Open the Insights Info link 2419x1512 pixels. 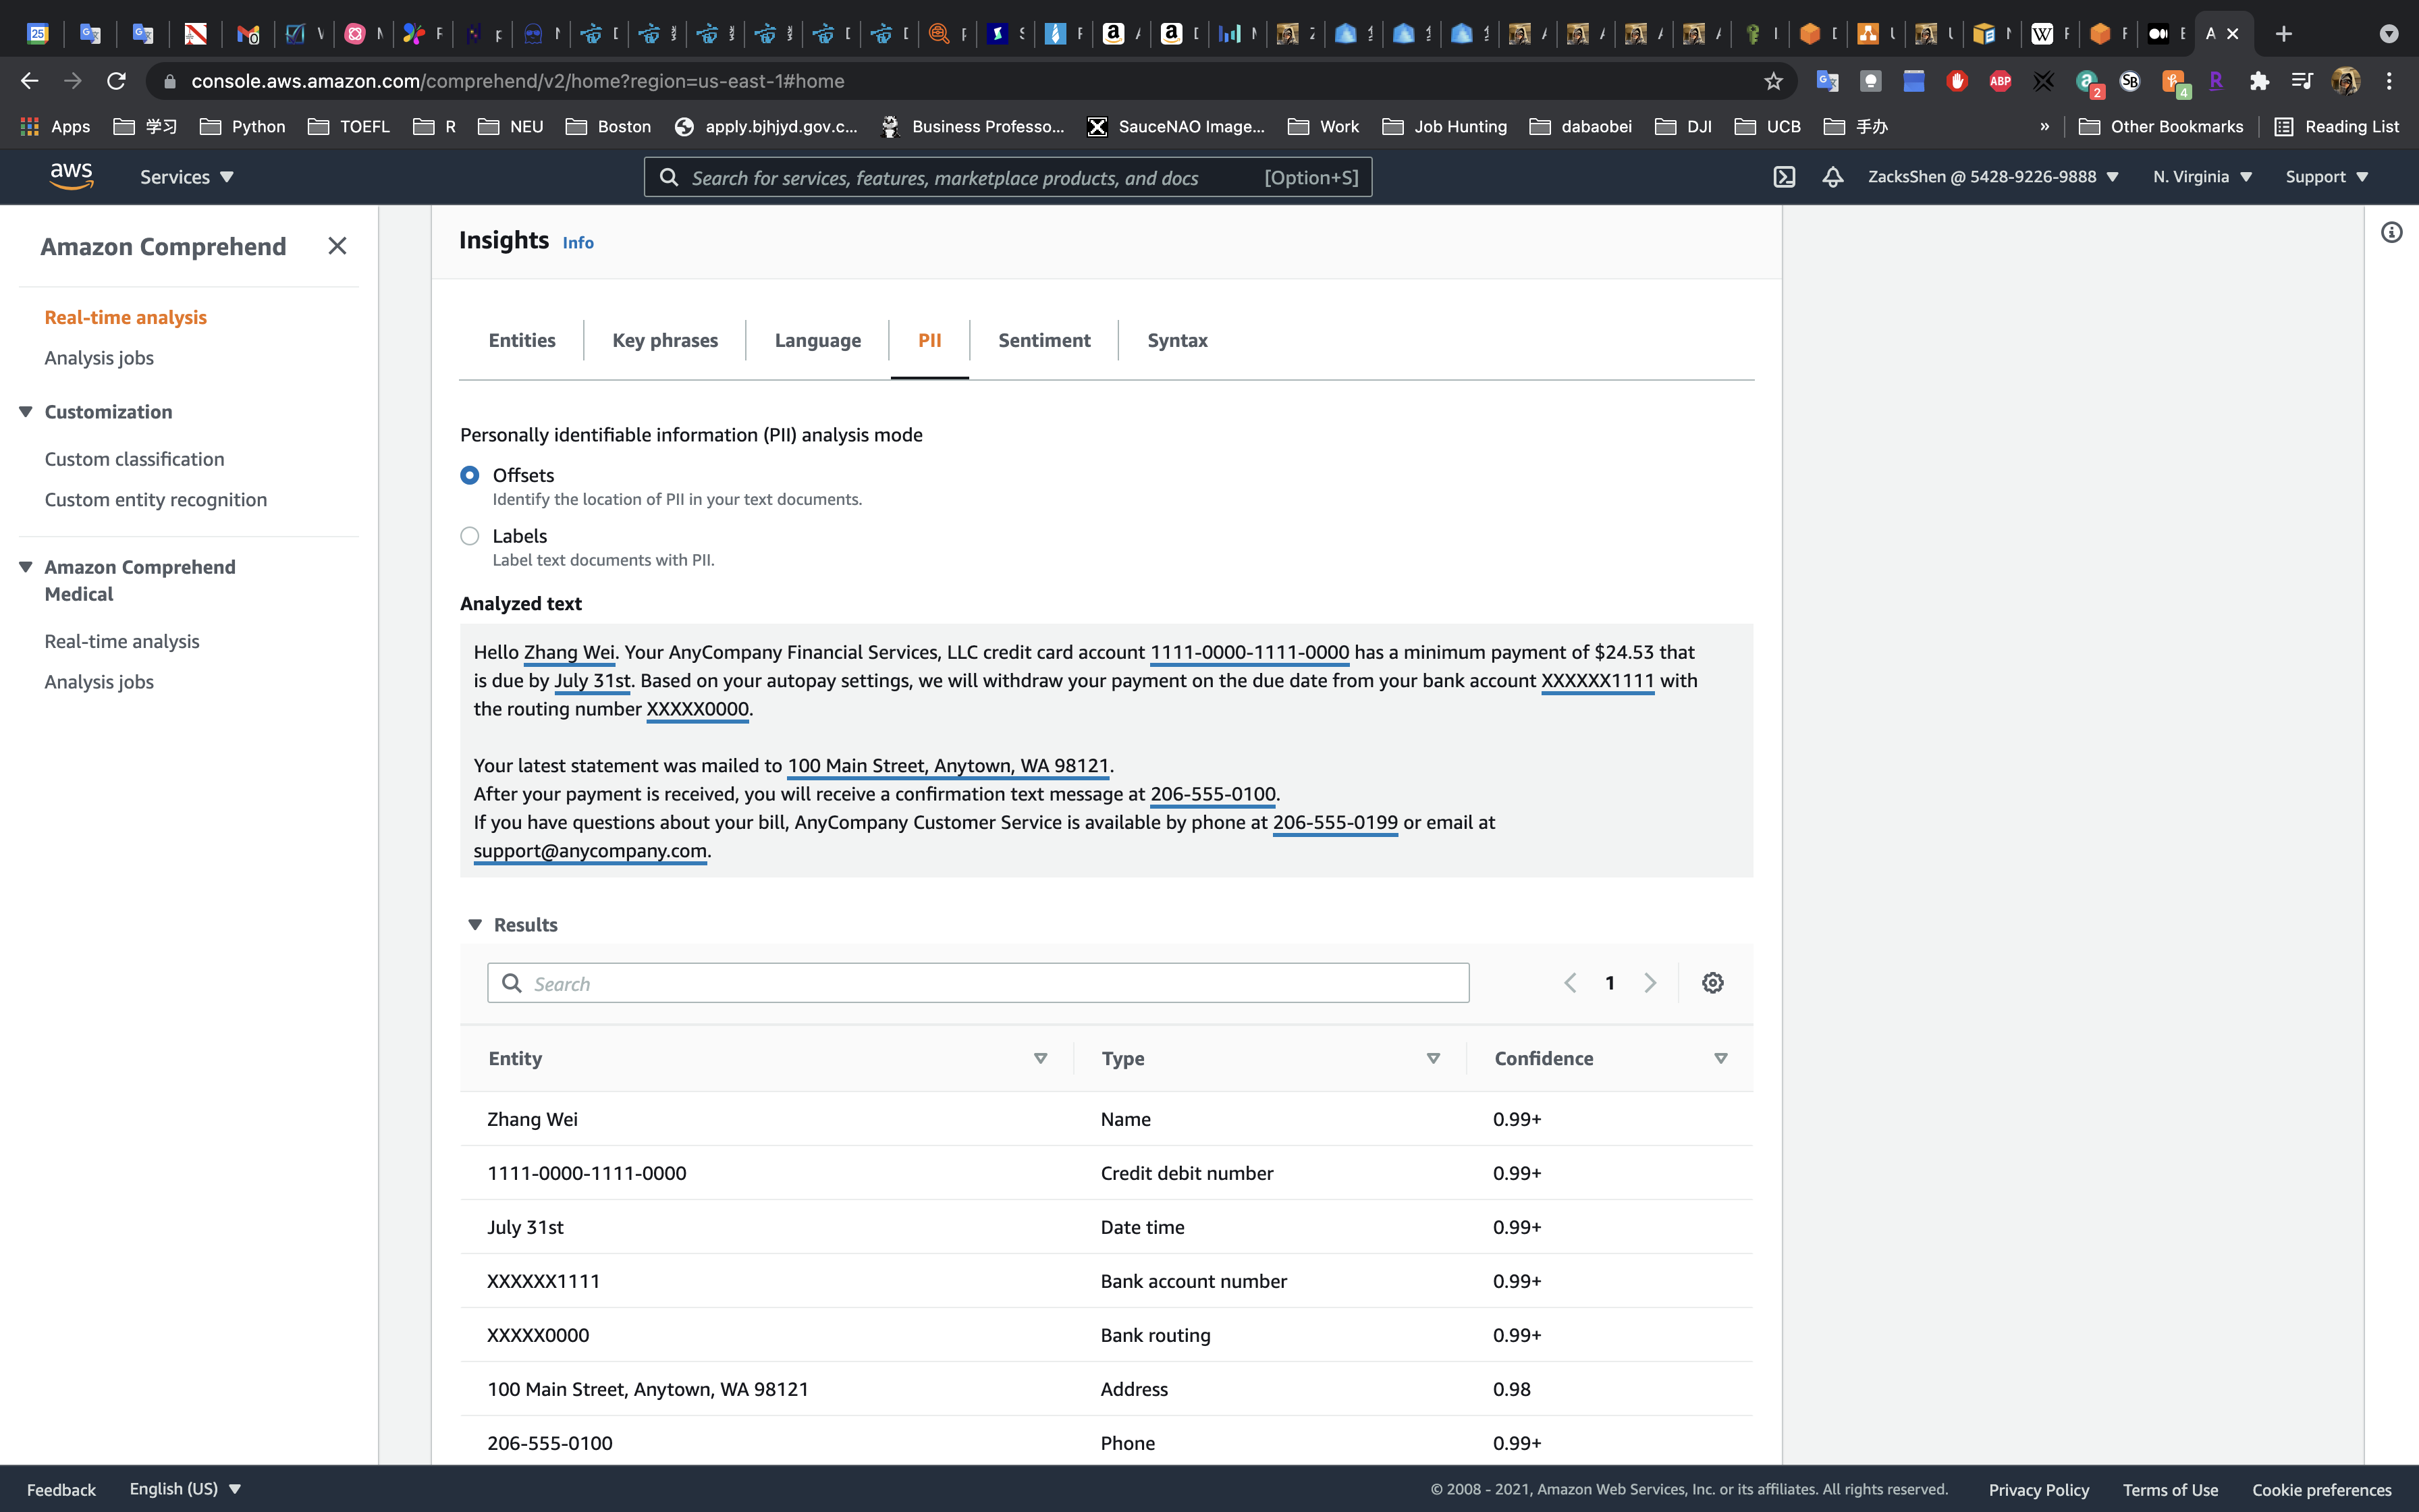point(578,243)
